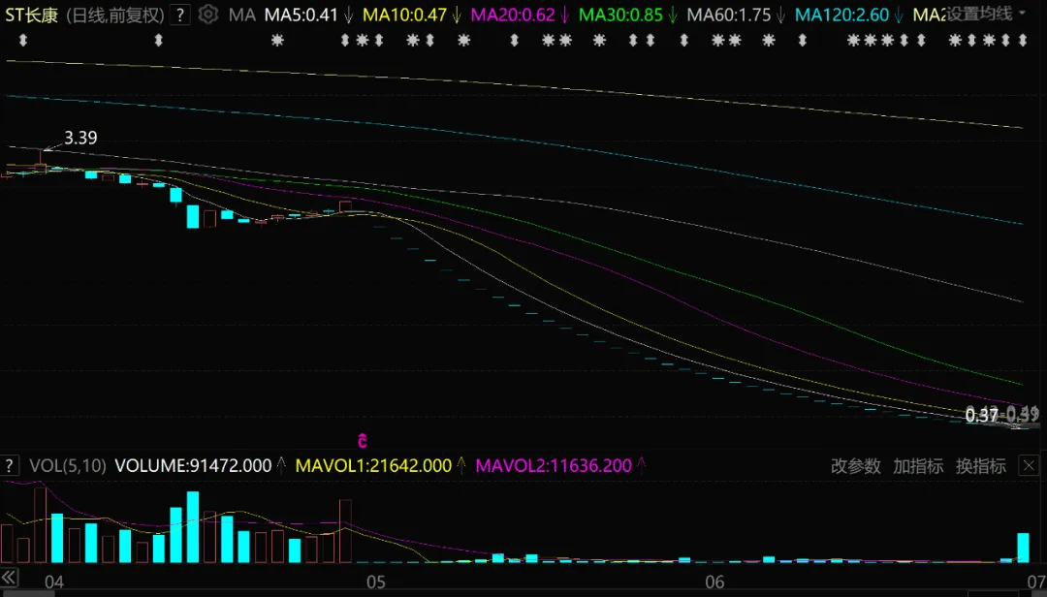Open MA settings gear icon
This screenshot has width=1047, height=597.
(208, 14)
